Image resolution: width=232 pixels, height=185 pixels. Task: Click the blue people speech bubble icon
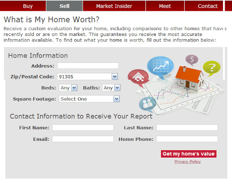pos(147,104)
